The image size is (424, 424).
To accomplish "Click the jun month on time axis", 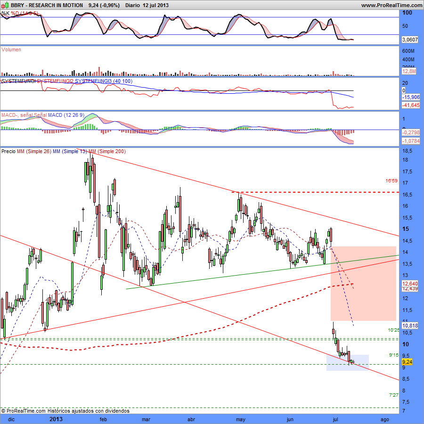I will tap(290, 419).
